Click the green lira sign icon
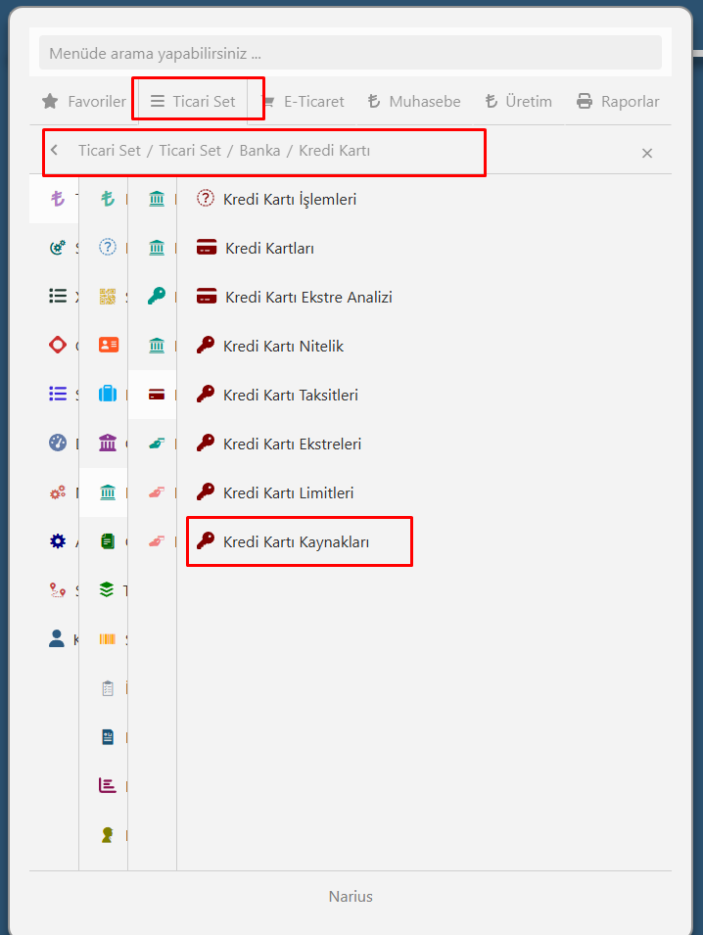Viewport: 703px width, 935px height. coord(108,198)
